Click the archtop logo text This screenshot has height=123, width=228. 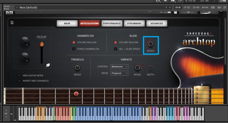point(199,42)
